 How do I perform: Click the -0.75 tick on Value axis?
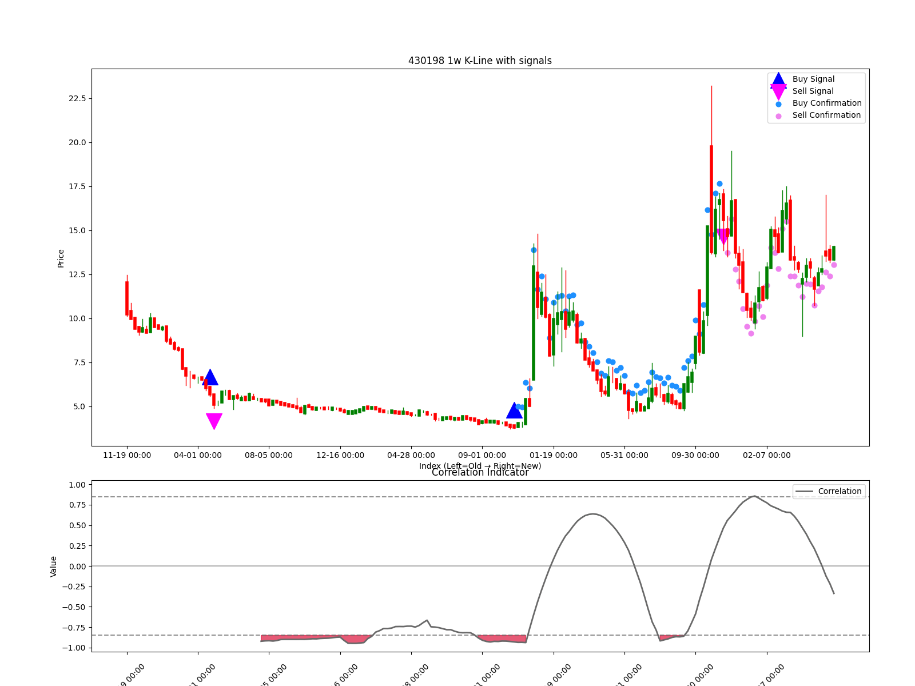point(74,628)
